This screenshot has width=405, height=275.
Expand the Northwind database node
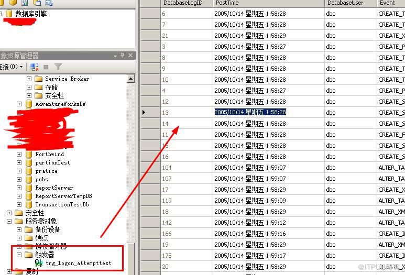(x=19, y=154)
